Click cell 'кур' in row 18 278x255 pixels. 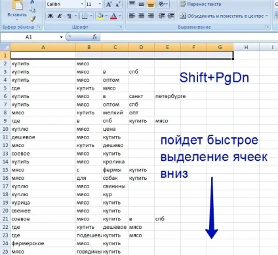coord(115,194)
